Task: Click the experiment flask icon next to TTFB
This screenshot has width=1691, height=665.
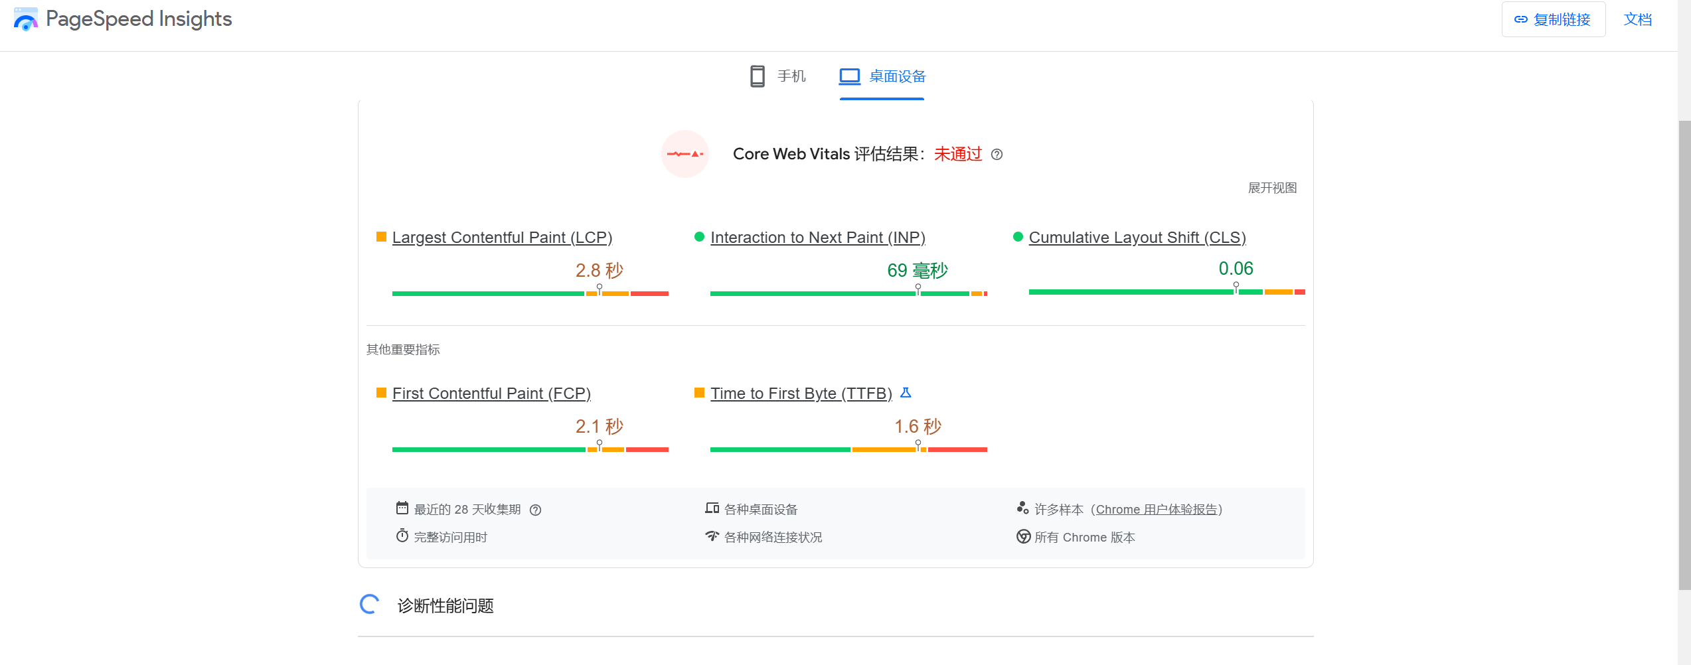Action: point(906,393)
